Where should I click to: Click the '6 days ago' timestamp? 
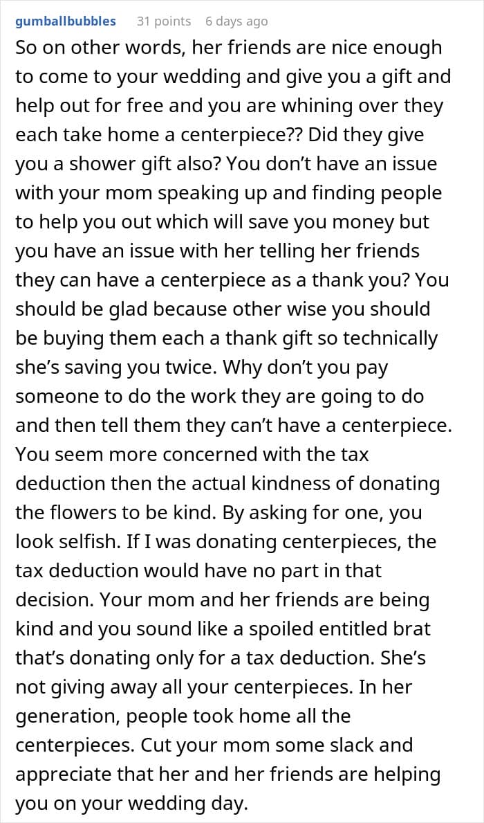(x=237, y=21)
